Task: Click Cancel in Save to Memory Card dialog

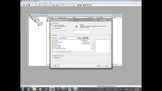Action: click(x=98, y=65)
